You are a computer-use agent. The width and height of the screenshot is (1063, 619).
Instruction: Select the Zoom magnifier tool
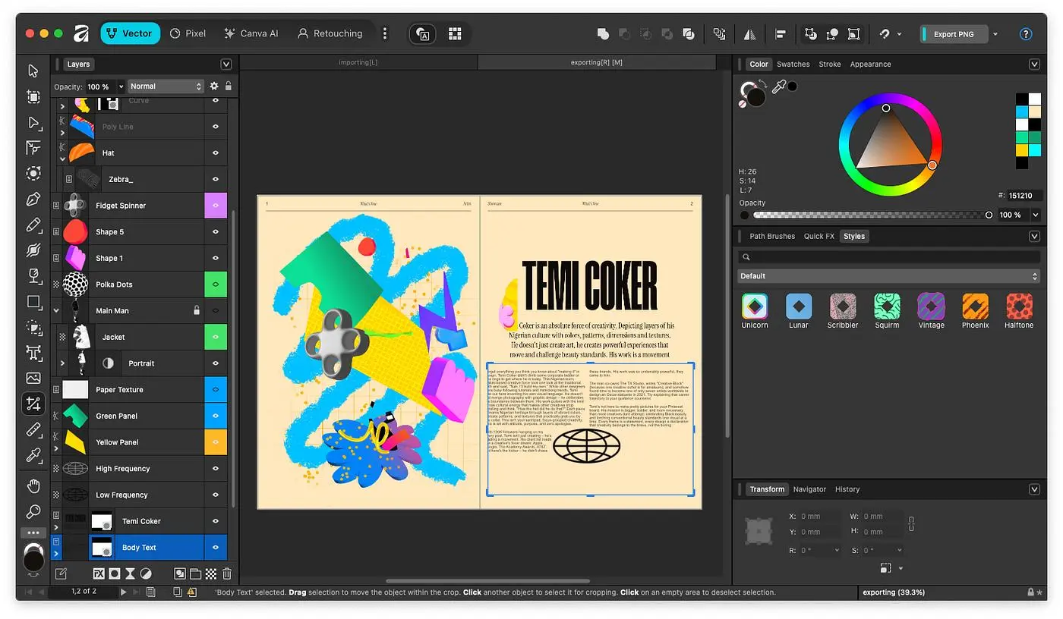[33, 511]
